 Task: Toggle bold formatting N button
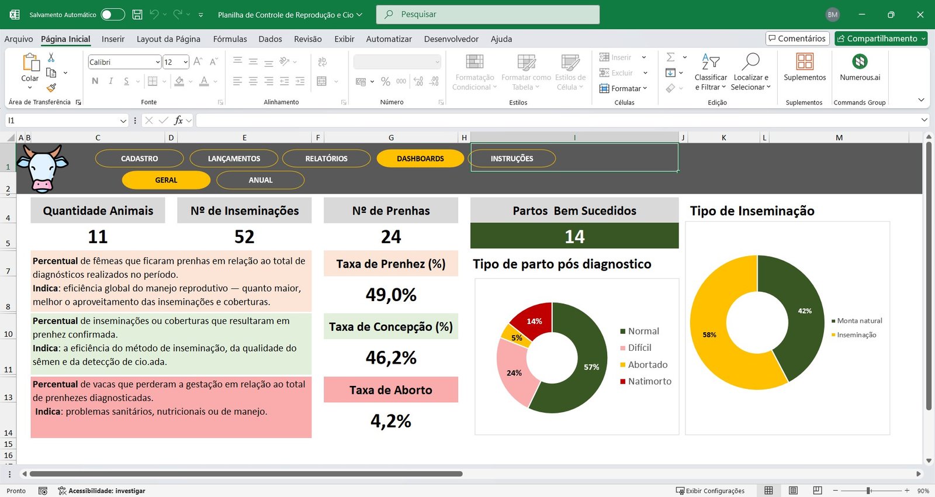(x=95, y=81)
